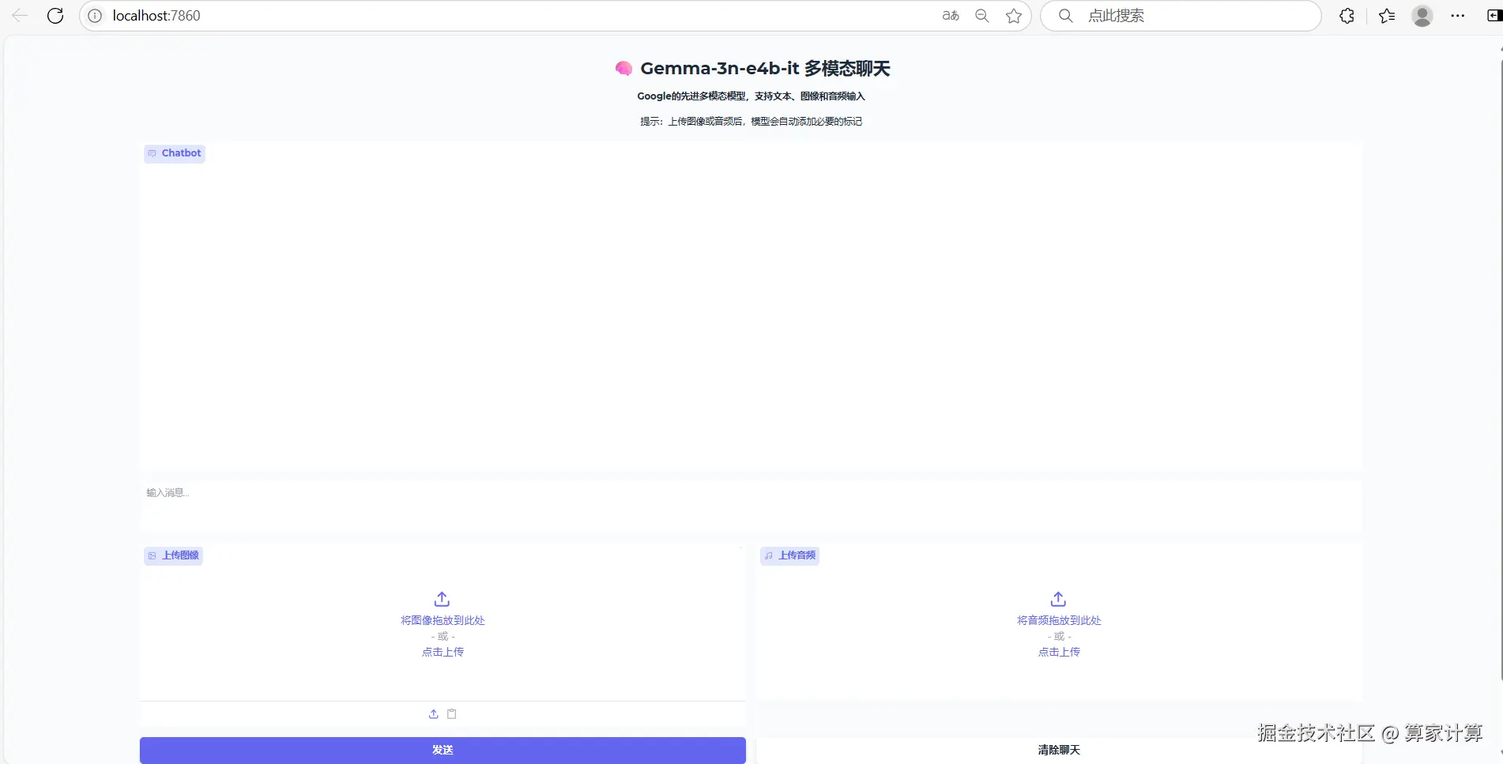Reload the page with the refresh icon

pos(55,16)
